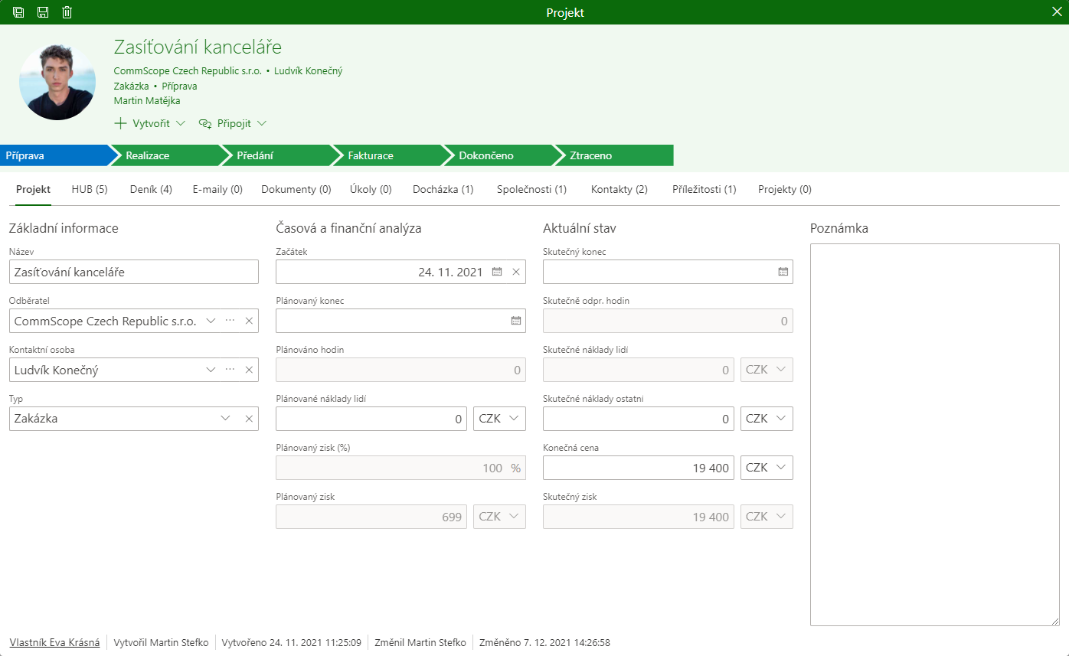Open the Docházka (1) tab
1069x656 pixels.
[x=443, y=189]
